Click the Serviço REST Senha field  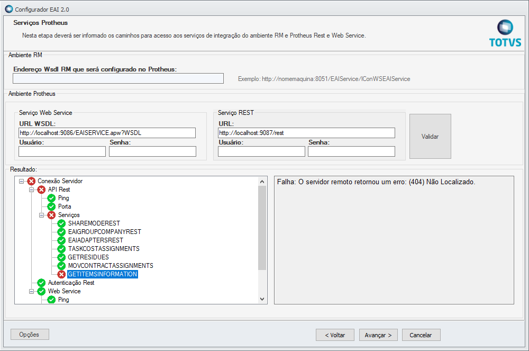pos(351,151)
